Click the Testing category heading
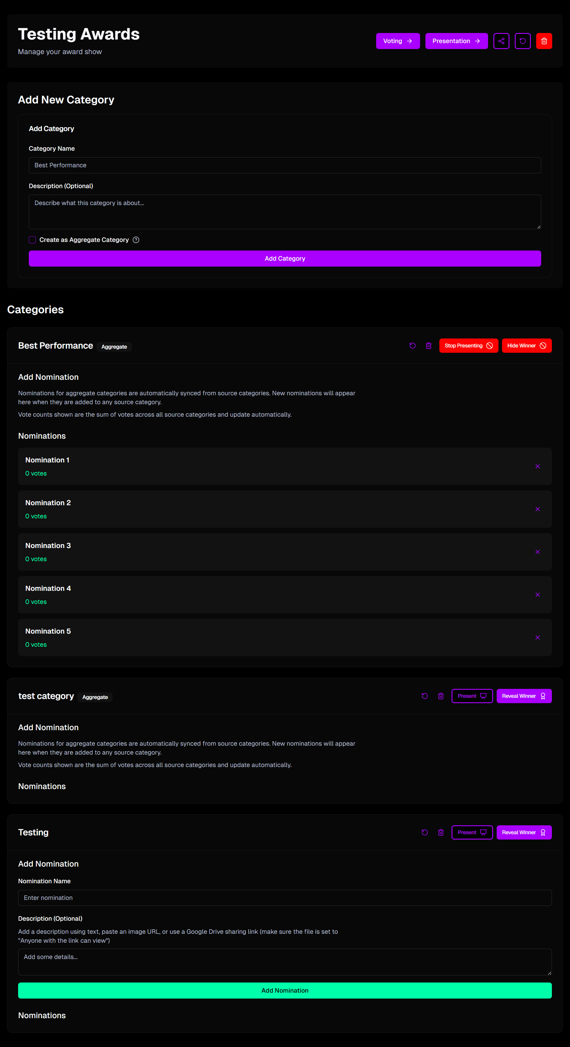The width and height of the screenshot is (570, 1047). click(x=33, y=832)
